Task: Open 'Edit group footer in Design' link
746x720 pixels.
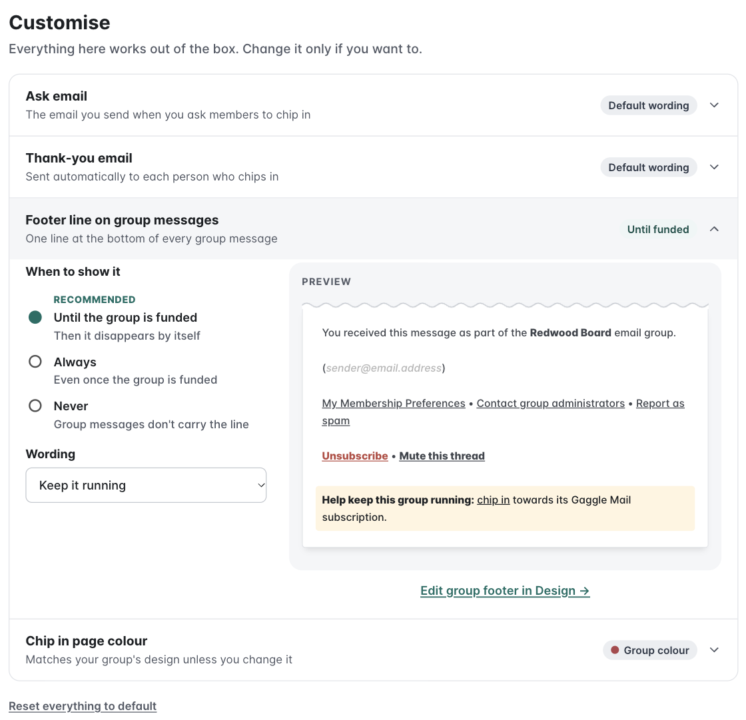Action: pyautogui.click(x=506, y=591)
